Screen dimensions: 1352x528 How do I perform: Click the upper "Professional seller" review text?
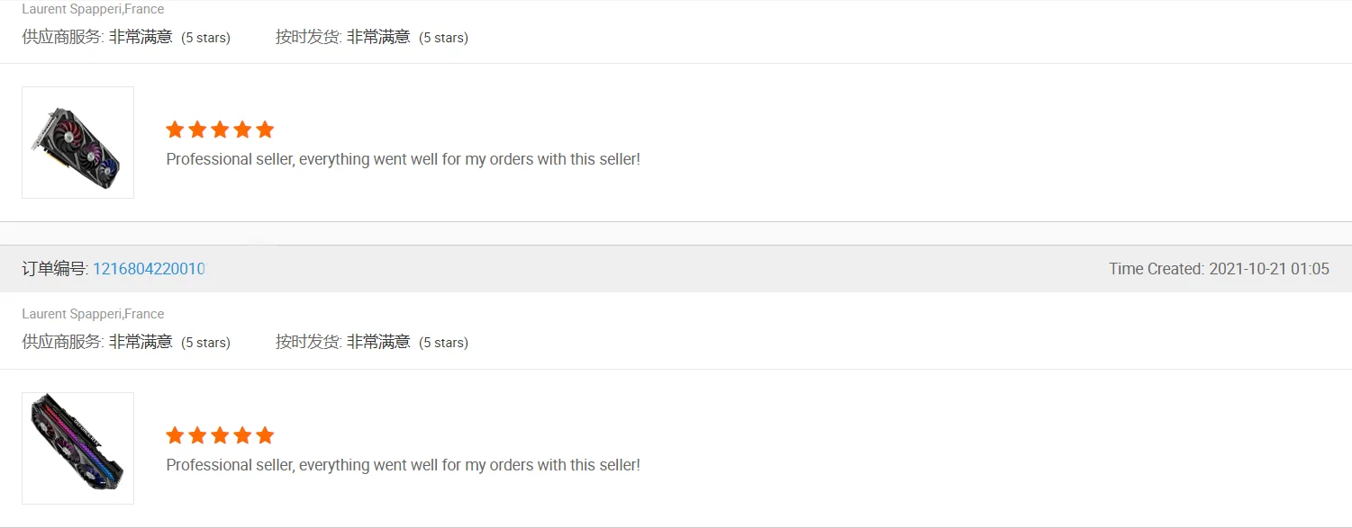pos(403,159)
